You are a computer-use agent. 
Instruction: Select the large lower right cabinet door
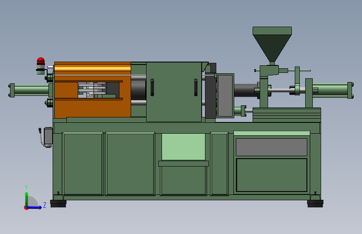click(x=271, y=175)
